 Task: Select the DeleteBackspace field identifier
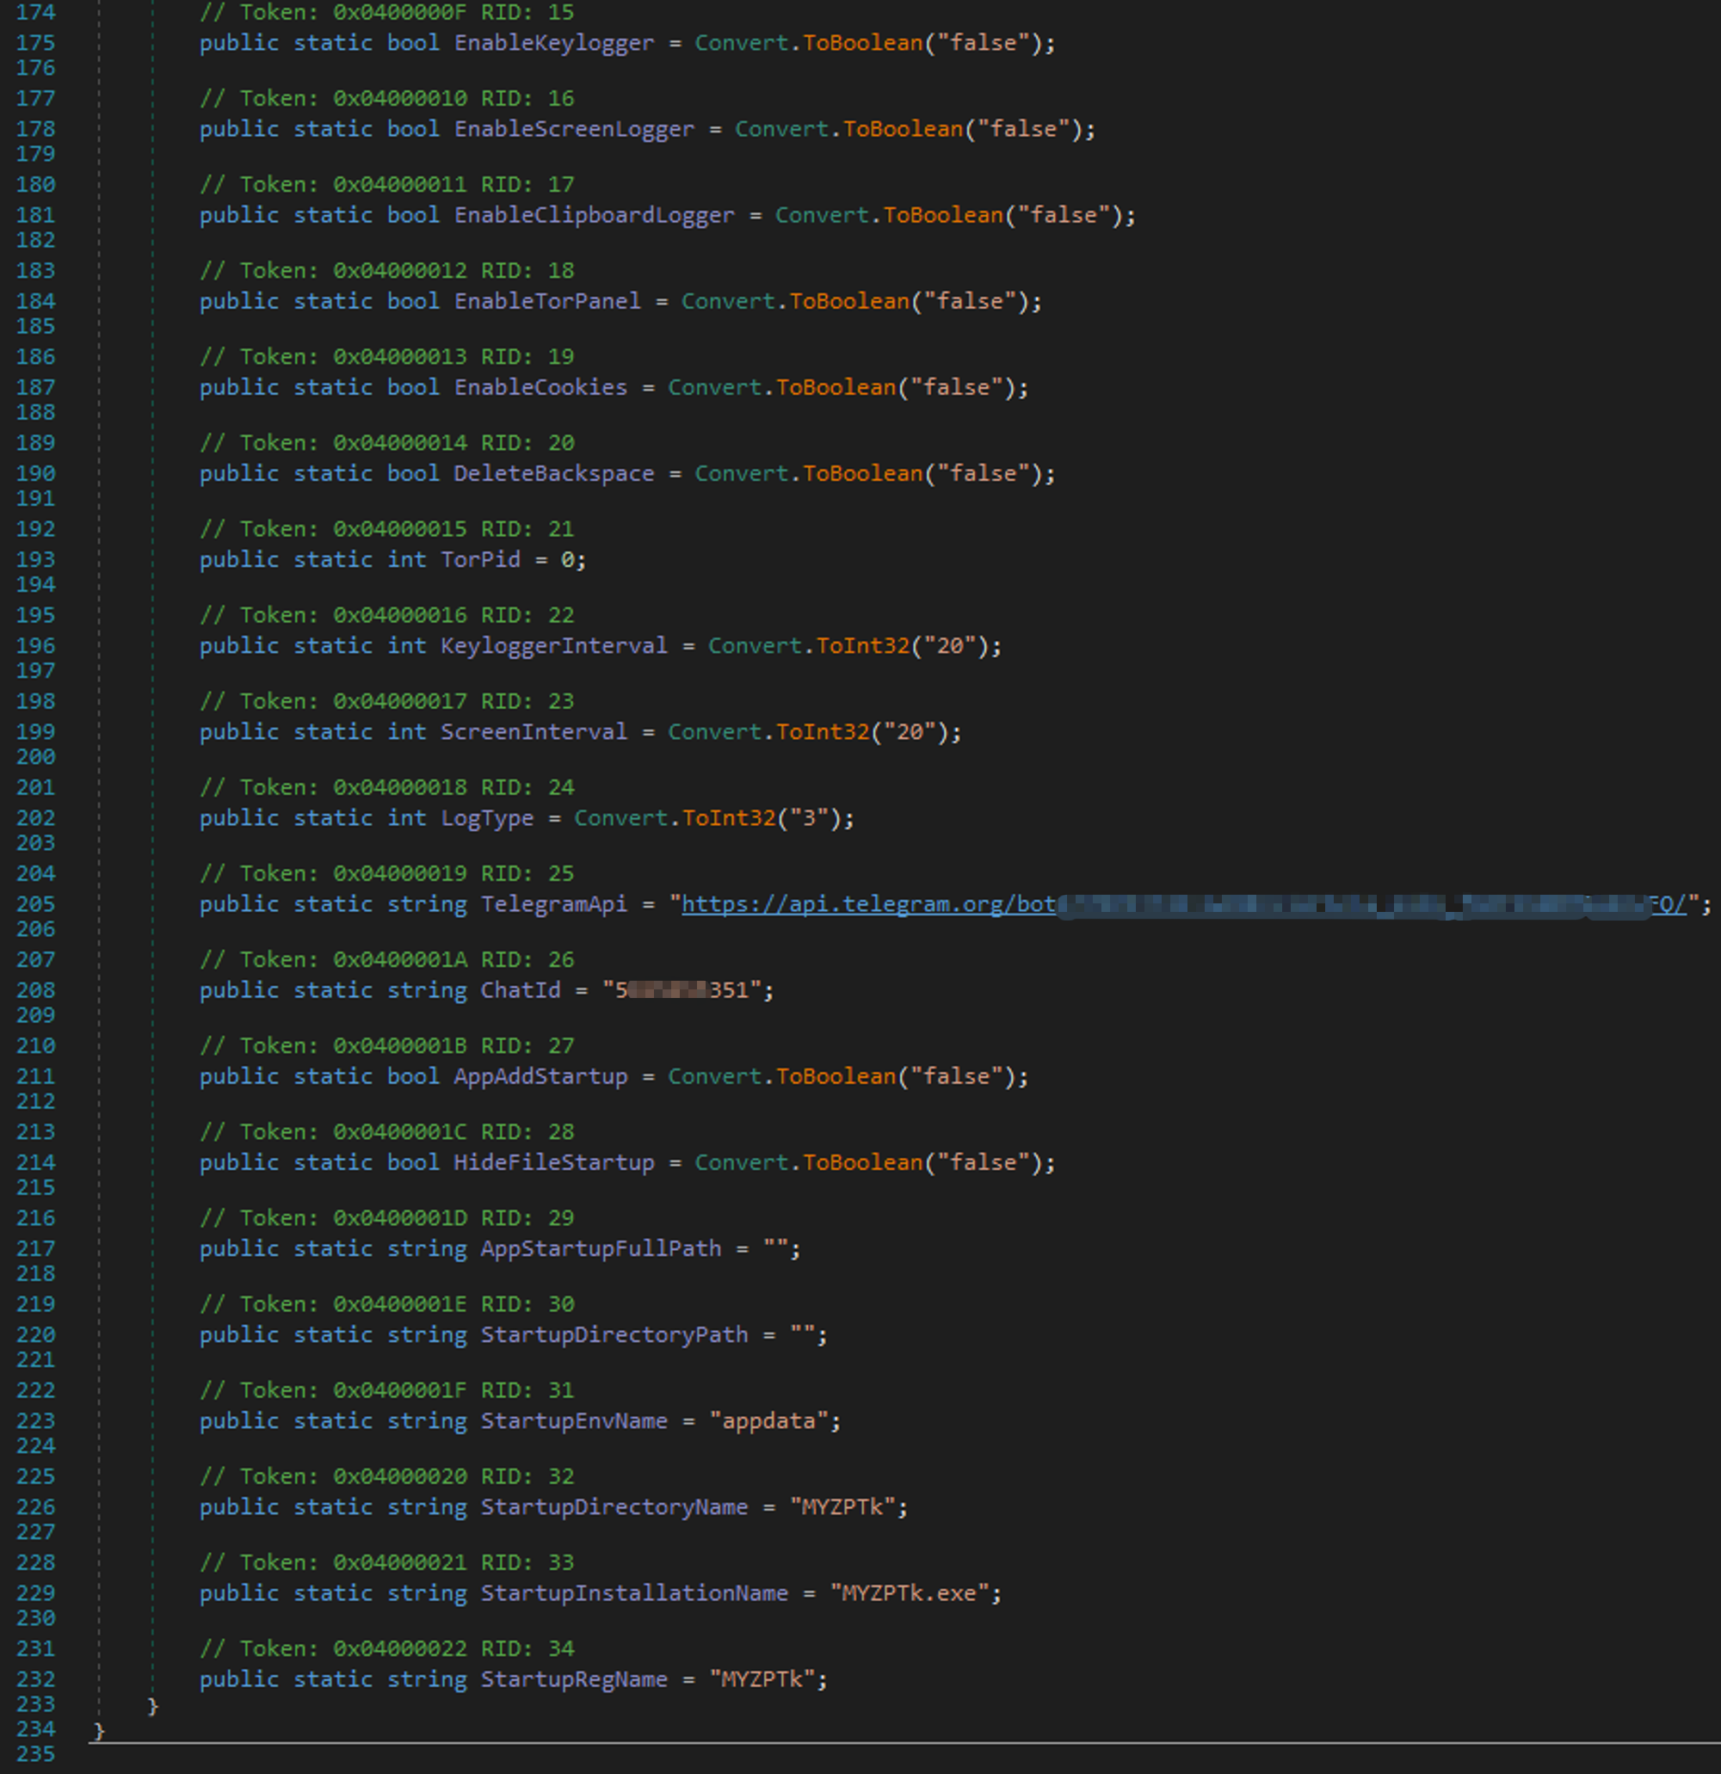click(x=553, y=473)
